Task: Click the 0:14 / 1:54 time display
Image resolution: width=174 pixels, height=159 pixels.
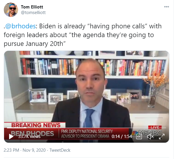Action: (x=122, y=136)
